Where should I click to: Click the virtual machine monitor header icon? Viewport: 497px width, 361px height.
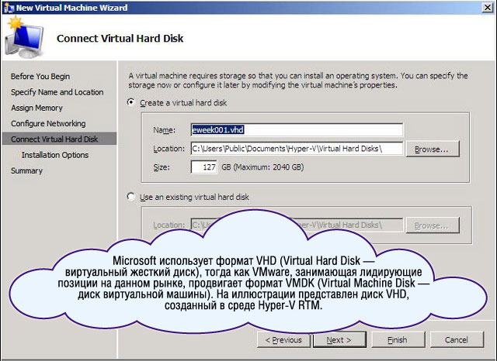pyautogui.click(x=23, y=38)
